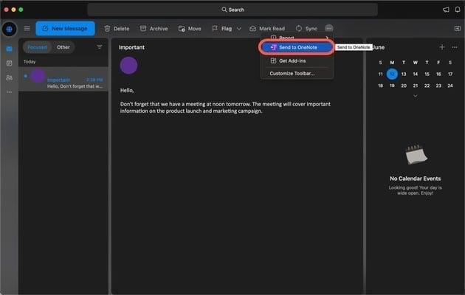This screenshot has height=295, width=465.
Task: Open the Mail view in sidebar
Action: tap(9, 49)
